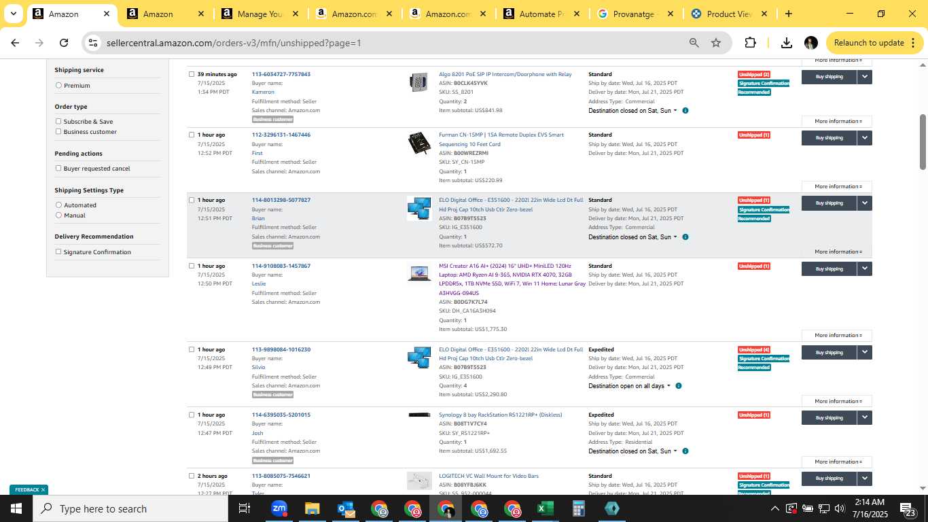Check the Business customer filter
The height and width of the screenshot is (522, 928).
(58, 132)
